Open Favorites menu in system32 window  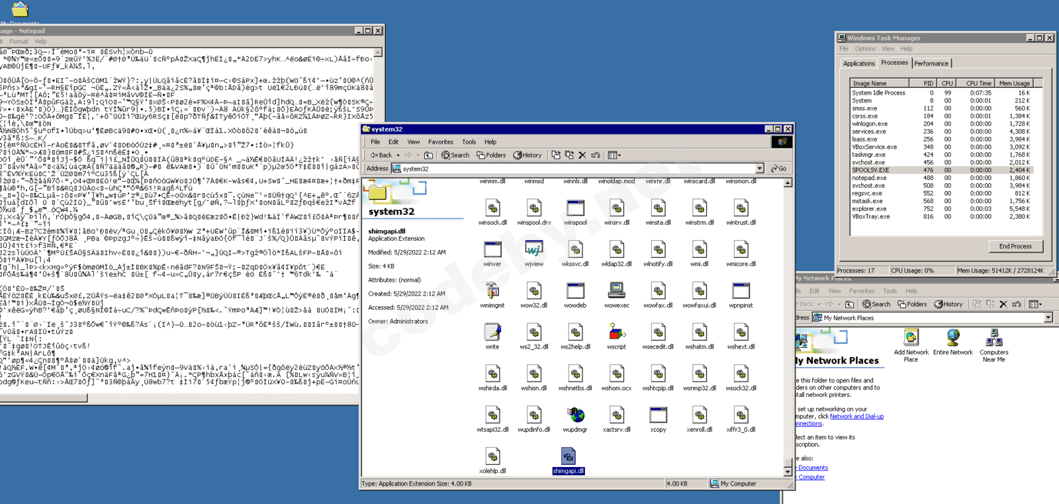[441, 142]
